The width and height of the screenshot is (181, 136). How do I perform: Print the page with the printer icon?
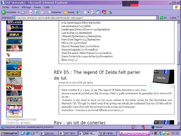pos(93,12)
